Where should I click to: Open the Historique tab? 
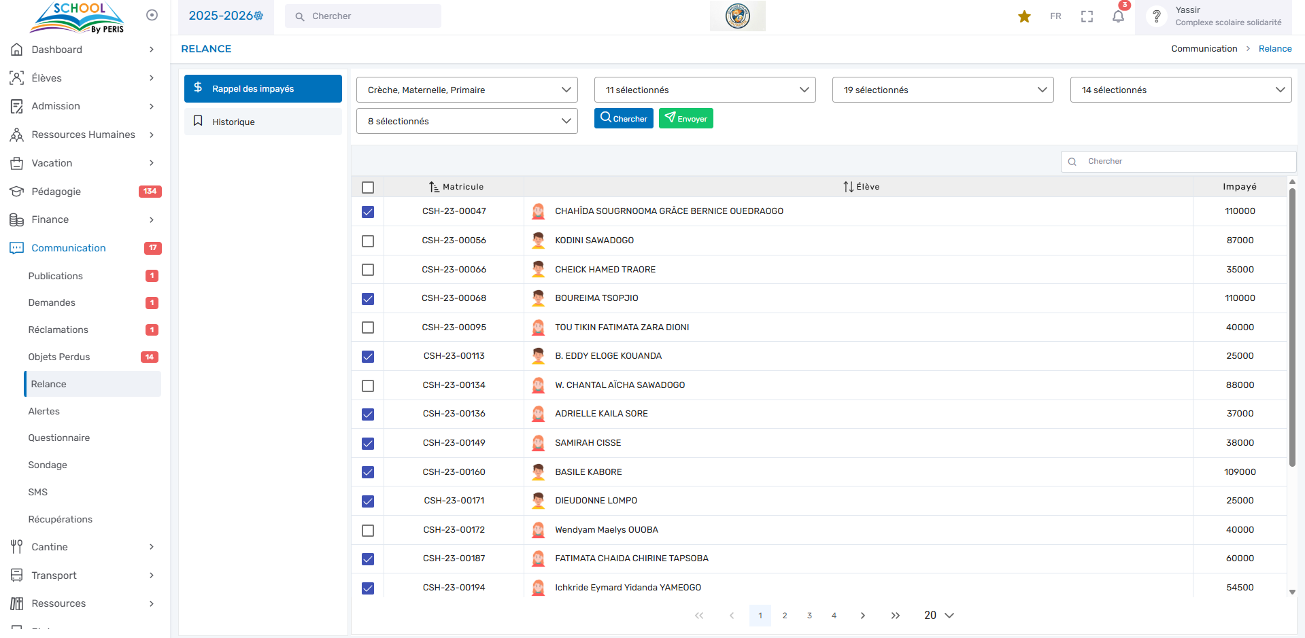(262, 122)
